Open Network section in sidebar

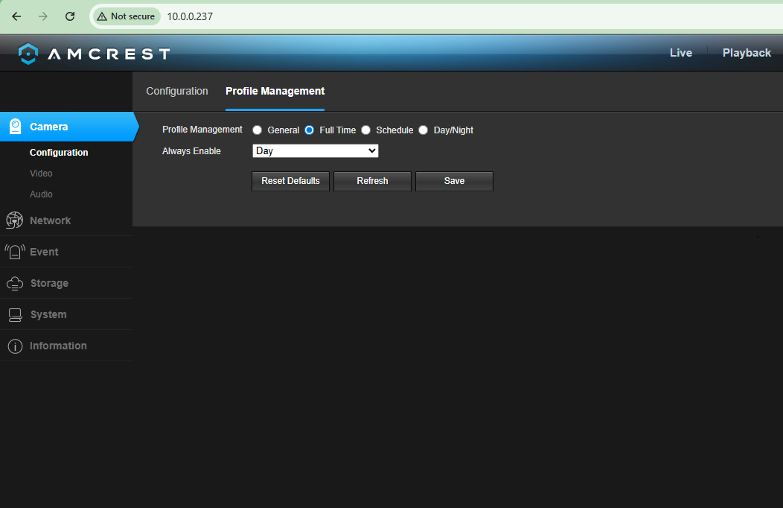[66, 220]
